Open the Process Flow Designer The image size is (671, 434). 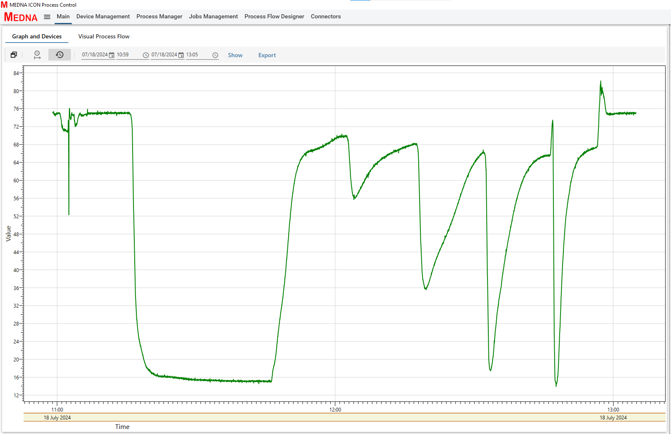pyautogui.click(x=274, y=17)
